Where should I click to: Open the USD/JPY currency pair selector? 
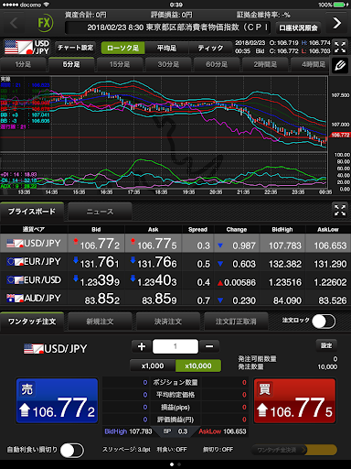pyautogui.click(x=27, y=48)
